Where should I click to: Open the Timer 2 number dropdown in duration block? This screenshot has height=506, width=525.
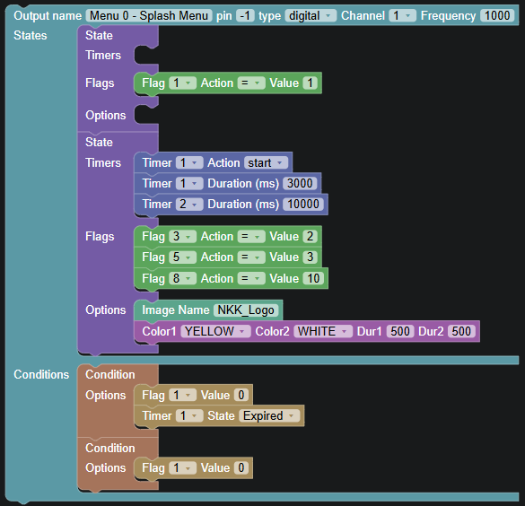[189, 205]
